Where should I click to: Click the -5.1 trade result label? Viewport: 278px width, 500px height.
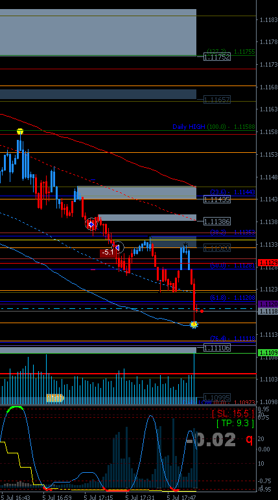tap(108, 253)
